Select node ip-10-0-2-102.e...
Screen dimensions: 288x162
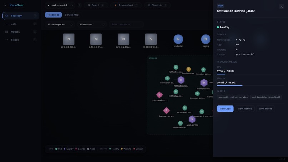click(x=123, y=39)
